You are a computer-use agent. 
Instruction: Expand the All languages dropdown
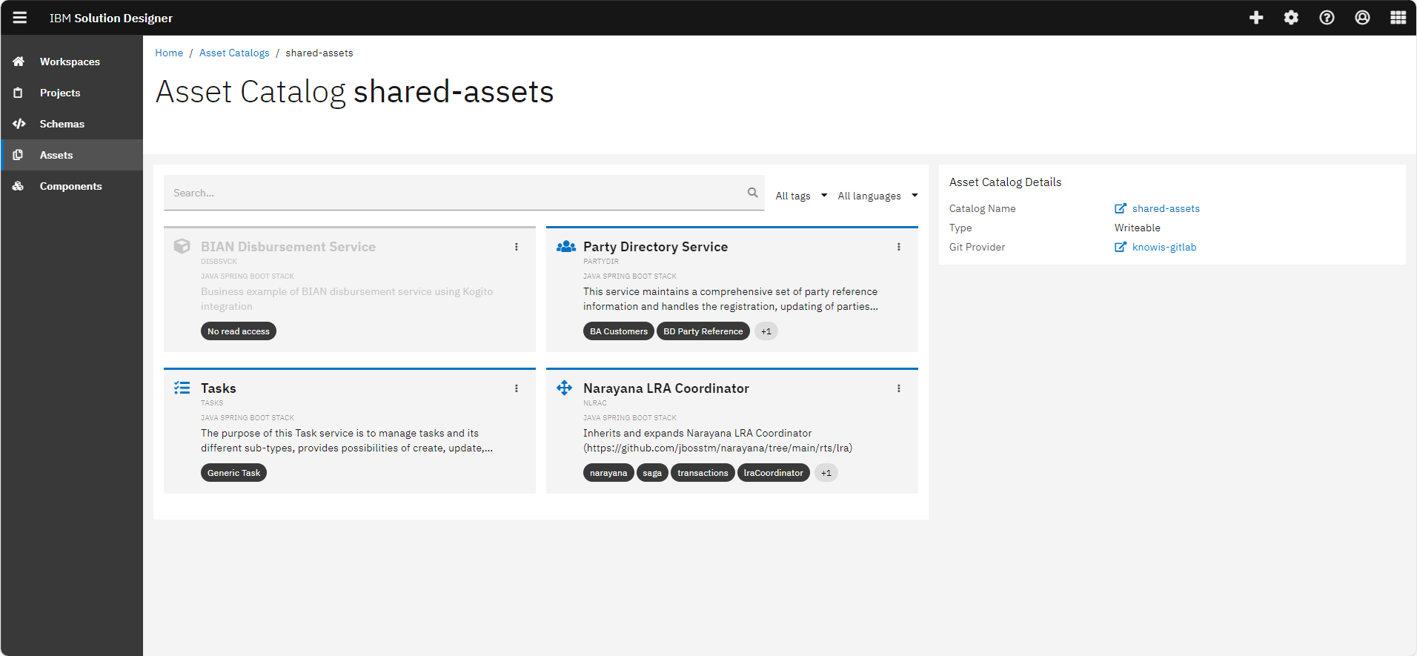[x=877, y=196]
